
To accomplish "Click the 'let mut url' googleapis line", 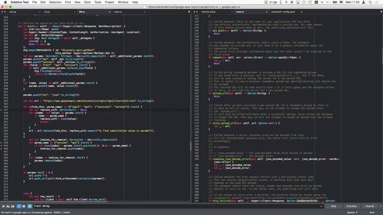I will [89, 101].
